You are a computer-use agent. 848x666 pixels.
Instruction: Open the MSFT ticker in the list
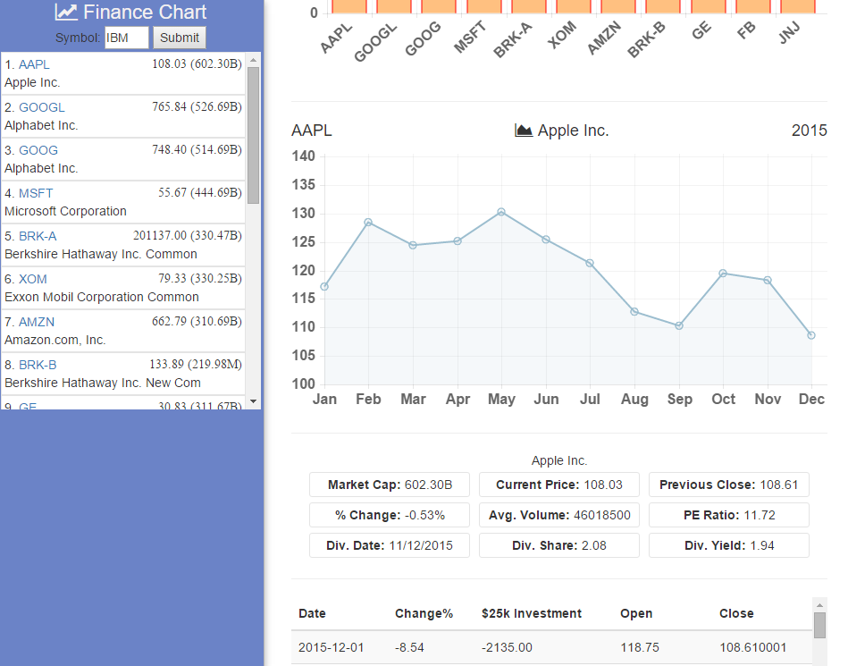pos(36,193)
